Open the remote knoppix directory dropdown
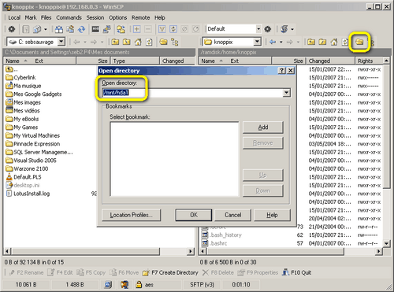Image resolution: width=394 pixels, height=292 pixels. pyautogui.click(x=257, y=42)
